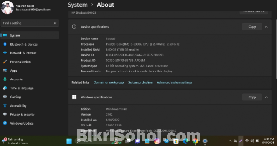Screen dimensions: 277x146
Task: Open Advanced system settings link
Action: coord(174,82)
